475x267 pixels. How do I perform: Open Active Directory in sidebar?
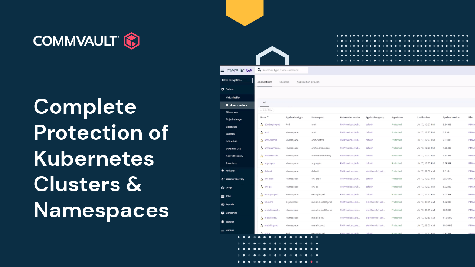pos(235,156)
